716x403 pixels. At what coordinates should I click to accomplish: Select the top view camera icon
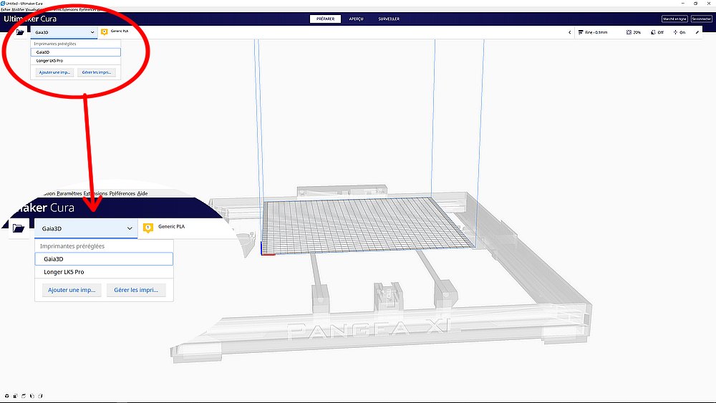[x=24, y=396]
